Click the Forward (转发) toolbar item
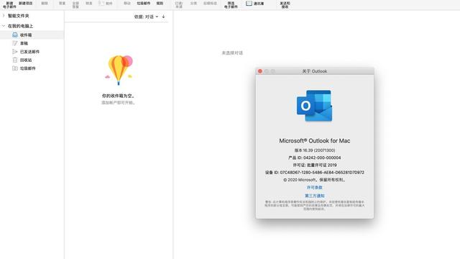 click(89, 3)
